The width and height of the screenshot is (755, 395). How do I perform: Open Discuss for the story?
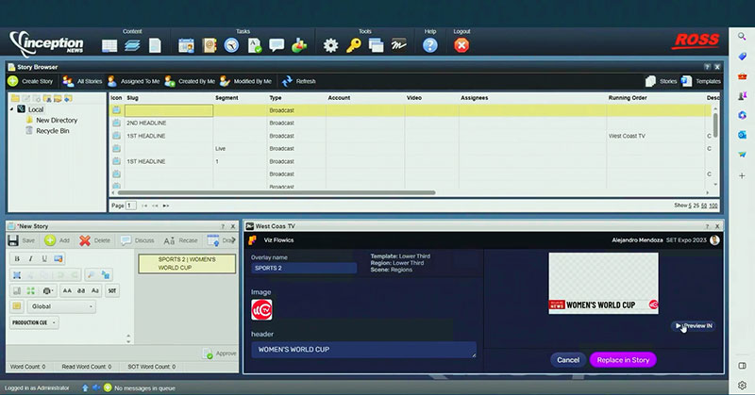138,240
